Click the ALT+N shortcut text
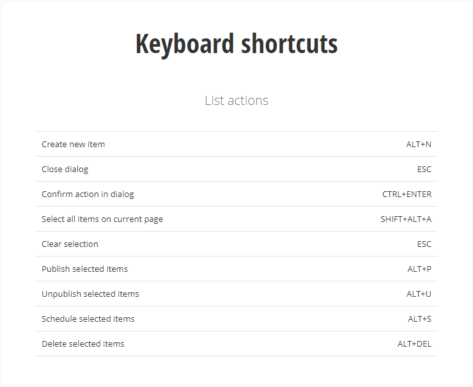The width and height of the screenshot is (473, 387). click(x=419, y=145)
